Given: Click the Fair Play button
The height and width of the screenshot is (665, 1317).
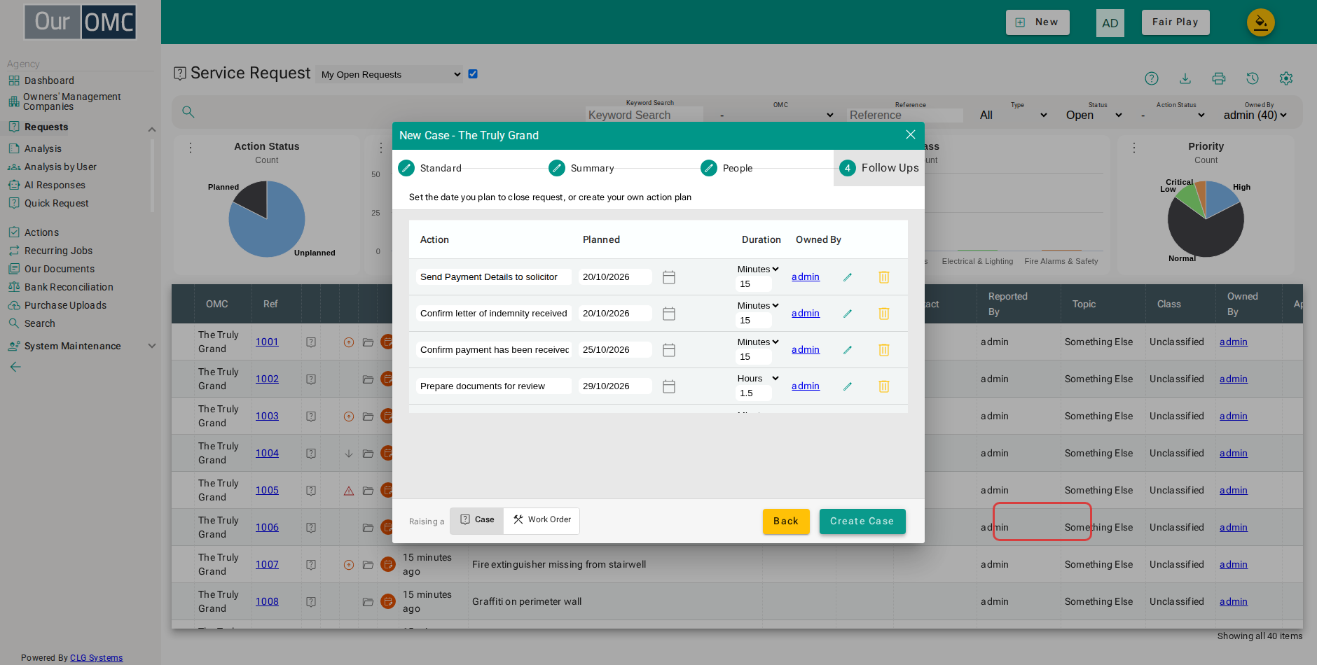Looking at the screenshot, I should click(x=1175, y=22).
